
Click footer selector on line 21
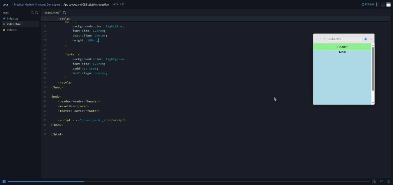(x=70, y=54)
